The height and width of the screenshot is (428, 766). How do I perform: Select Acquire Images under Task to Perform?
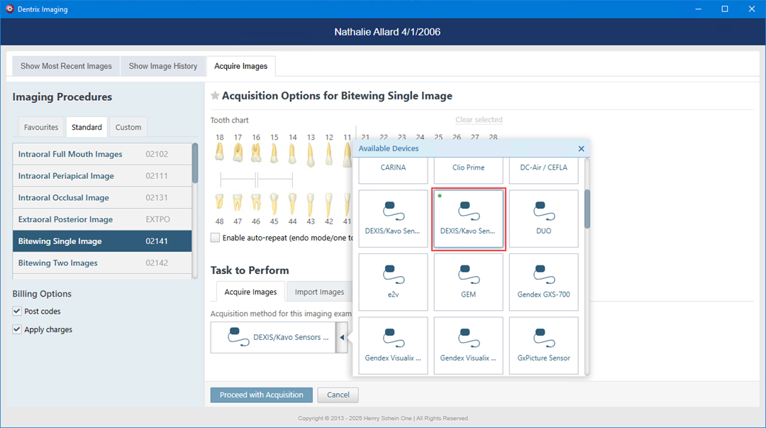(250, 292)
